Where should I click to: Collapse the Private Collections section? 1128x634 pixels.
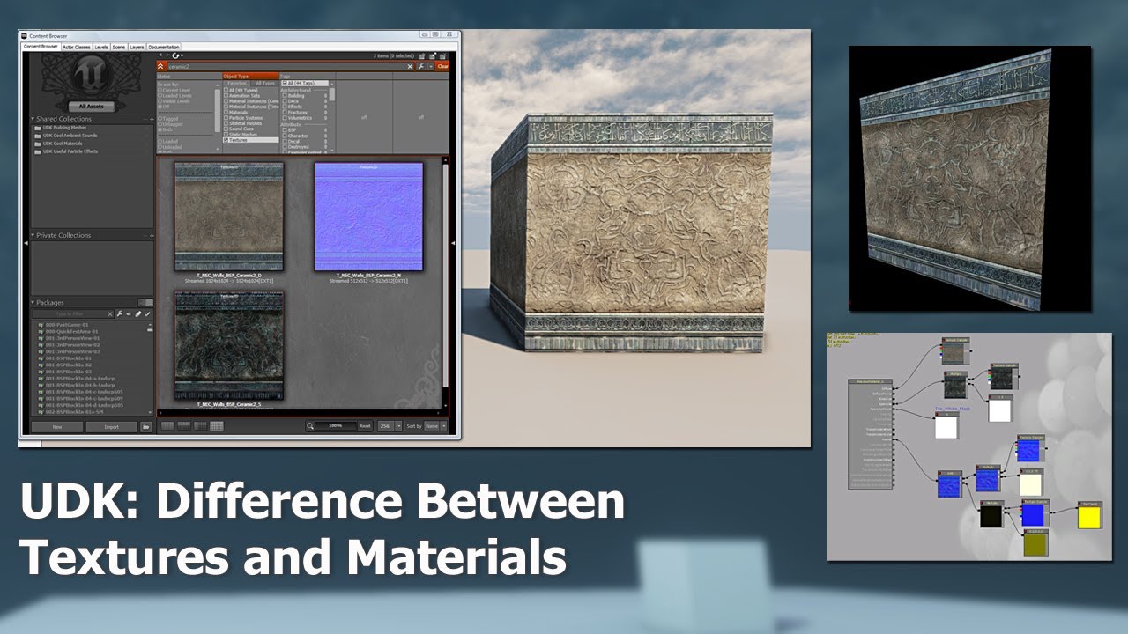(x=33, y=235)
